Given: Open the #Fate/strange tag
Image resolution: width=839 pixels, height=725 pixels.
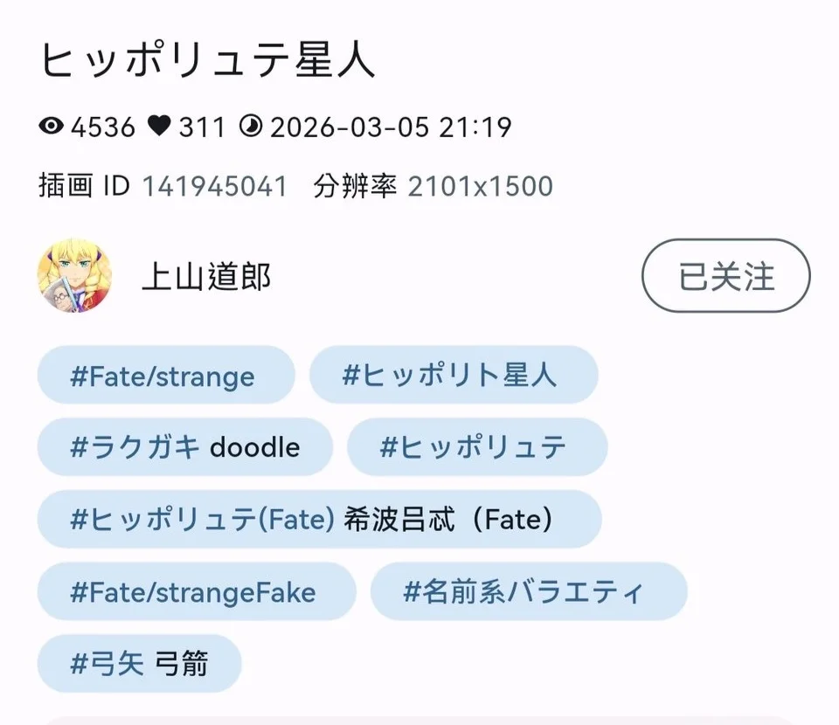Looking at the screenshot, I should pyautogui.click(x=165, y=376).
